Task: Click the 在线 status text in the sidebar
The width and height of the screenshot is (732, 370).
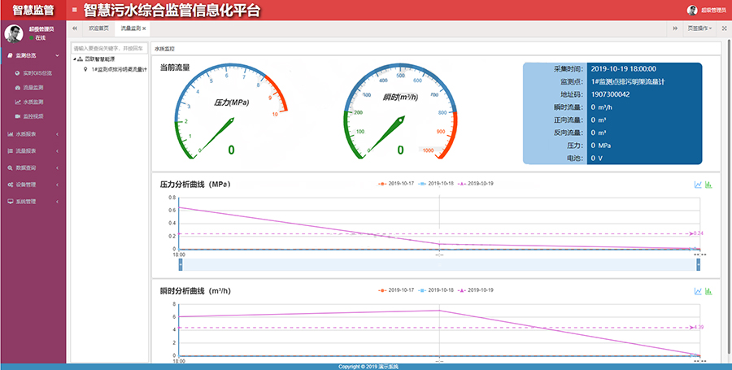Action: (41, 37)
